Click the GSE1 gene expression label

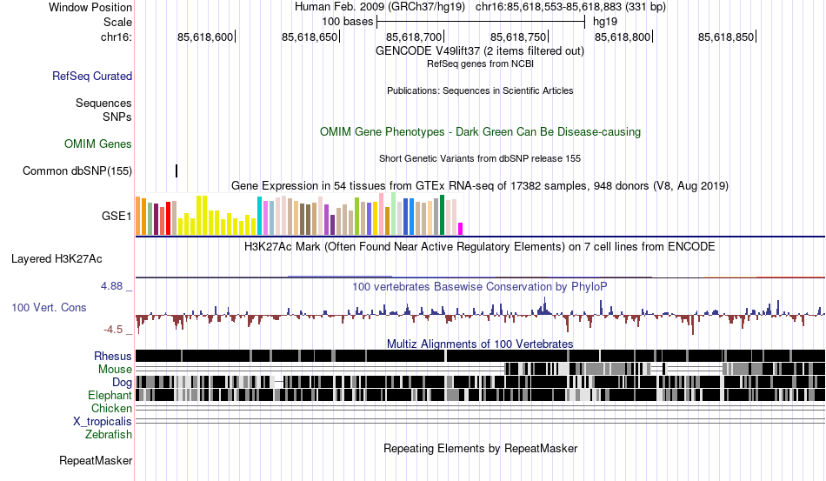point(117,216)
